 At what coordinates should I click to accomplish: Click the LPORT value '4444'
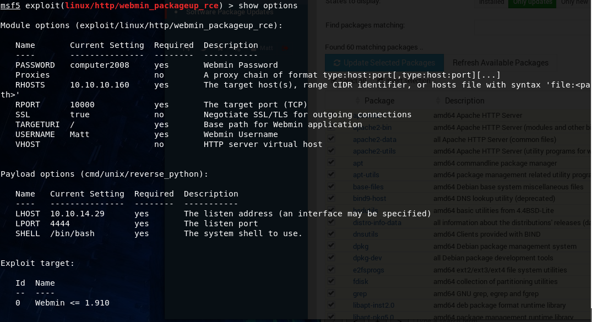point(60,223)
